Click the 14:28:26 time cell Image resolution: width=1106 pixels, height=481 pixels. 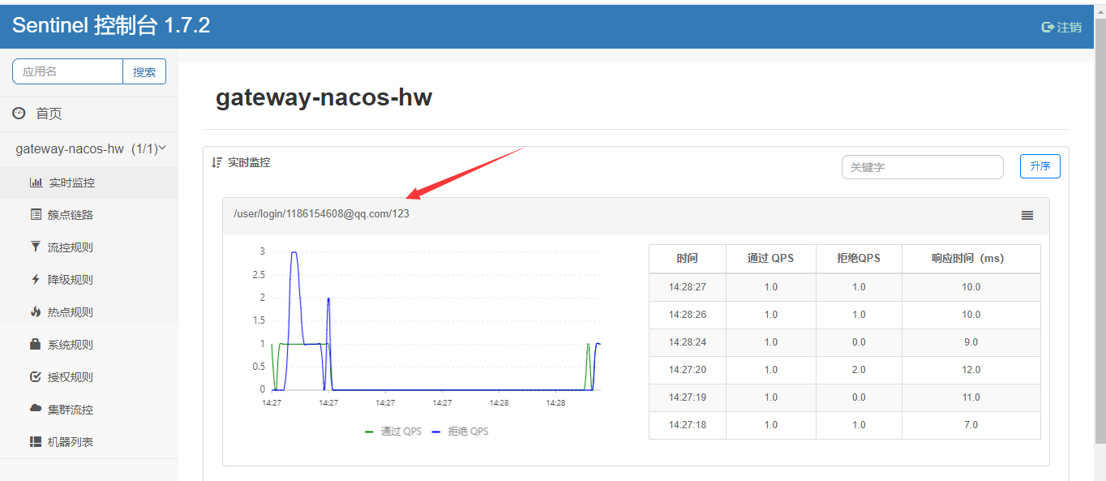point(688,315)
